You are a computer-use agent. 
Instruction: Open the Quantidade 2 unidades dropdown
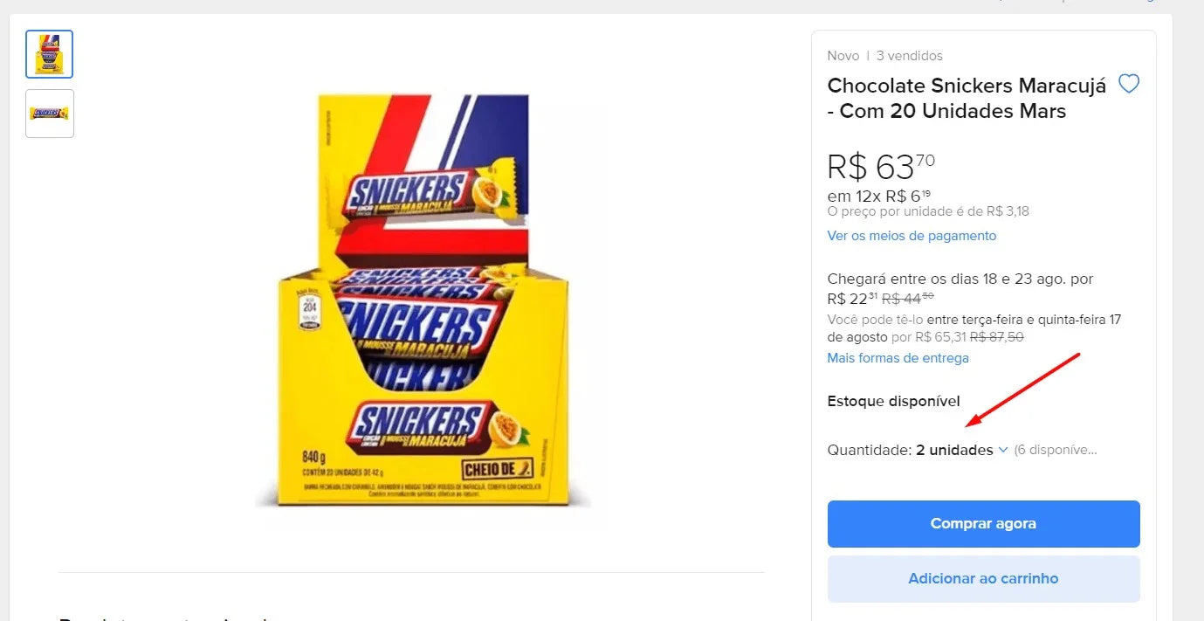pyautogui.click(x=954, y=450)
